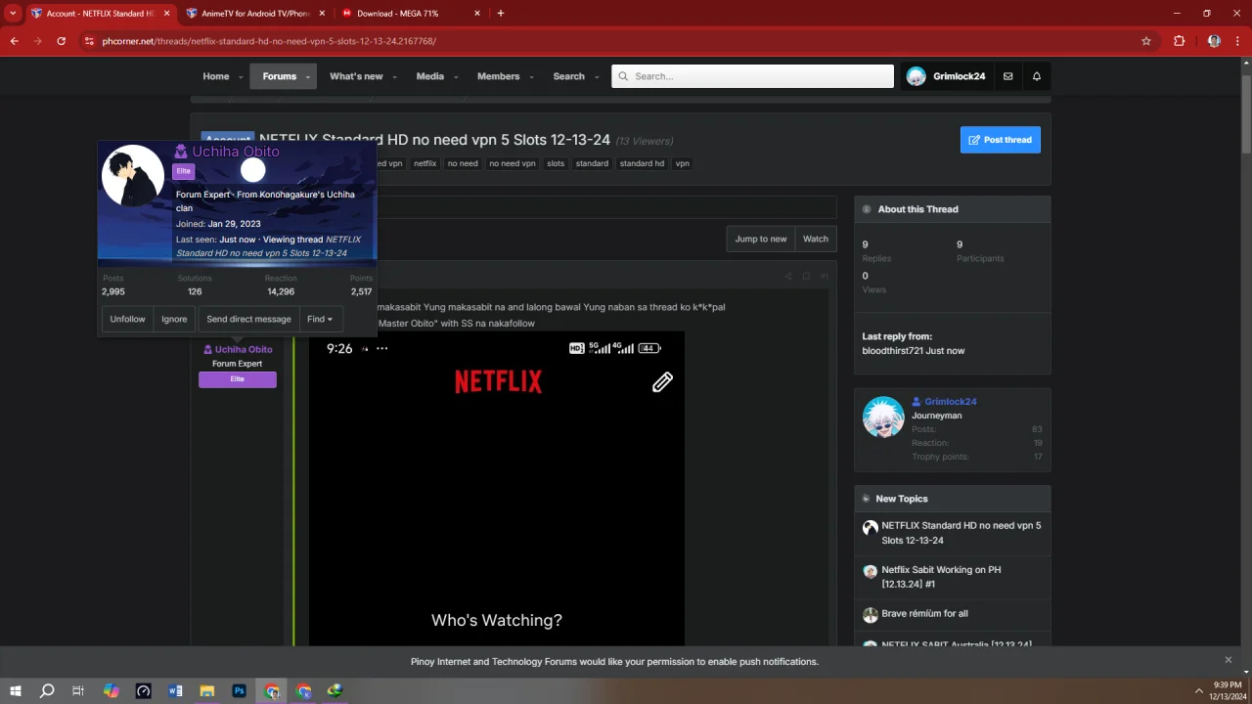
Task: Close the Download - MEGA tab
Action: (x=477, y=14)
